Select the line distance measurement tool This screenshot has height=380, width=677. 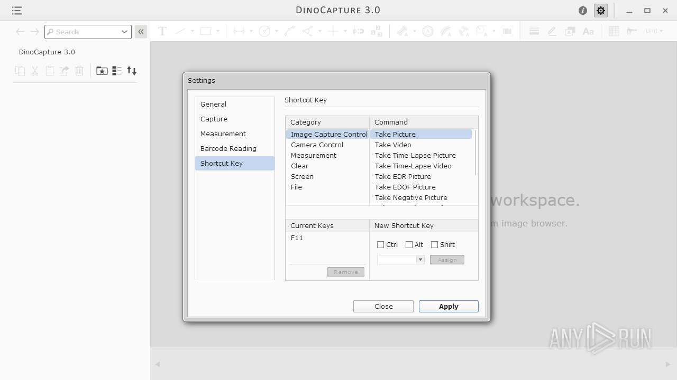239,31
